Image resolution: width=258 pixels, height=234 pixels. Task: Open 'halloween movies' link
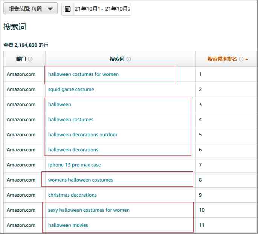[68, 225]
